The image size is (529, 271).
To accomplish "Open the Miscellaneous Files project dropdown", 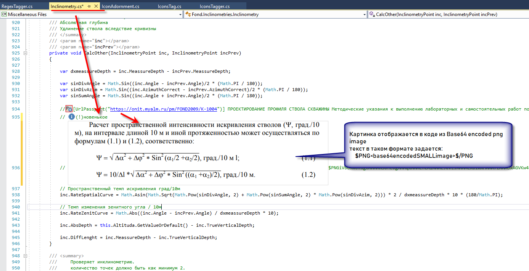I will coord(180,14).
